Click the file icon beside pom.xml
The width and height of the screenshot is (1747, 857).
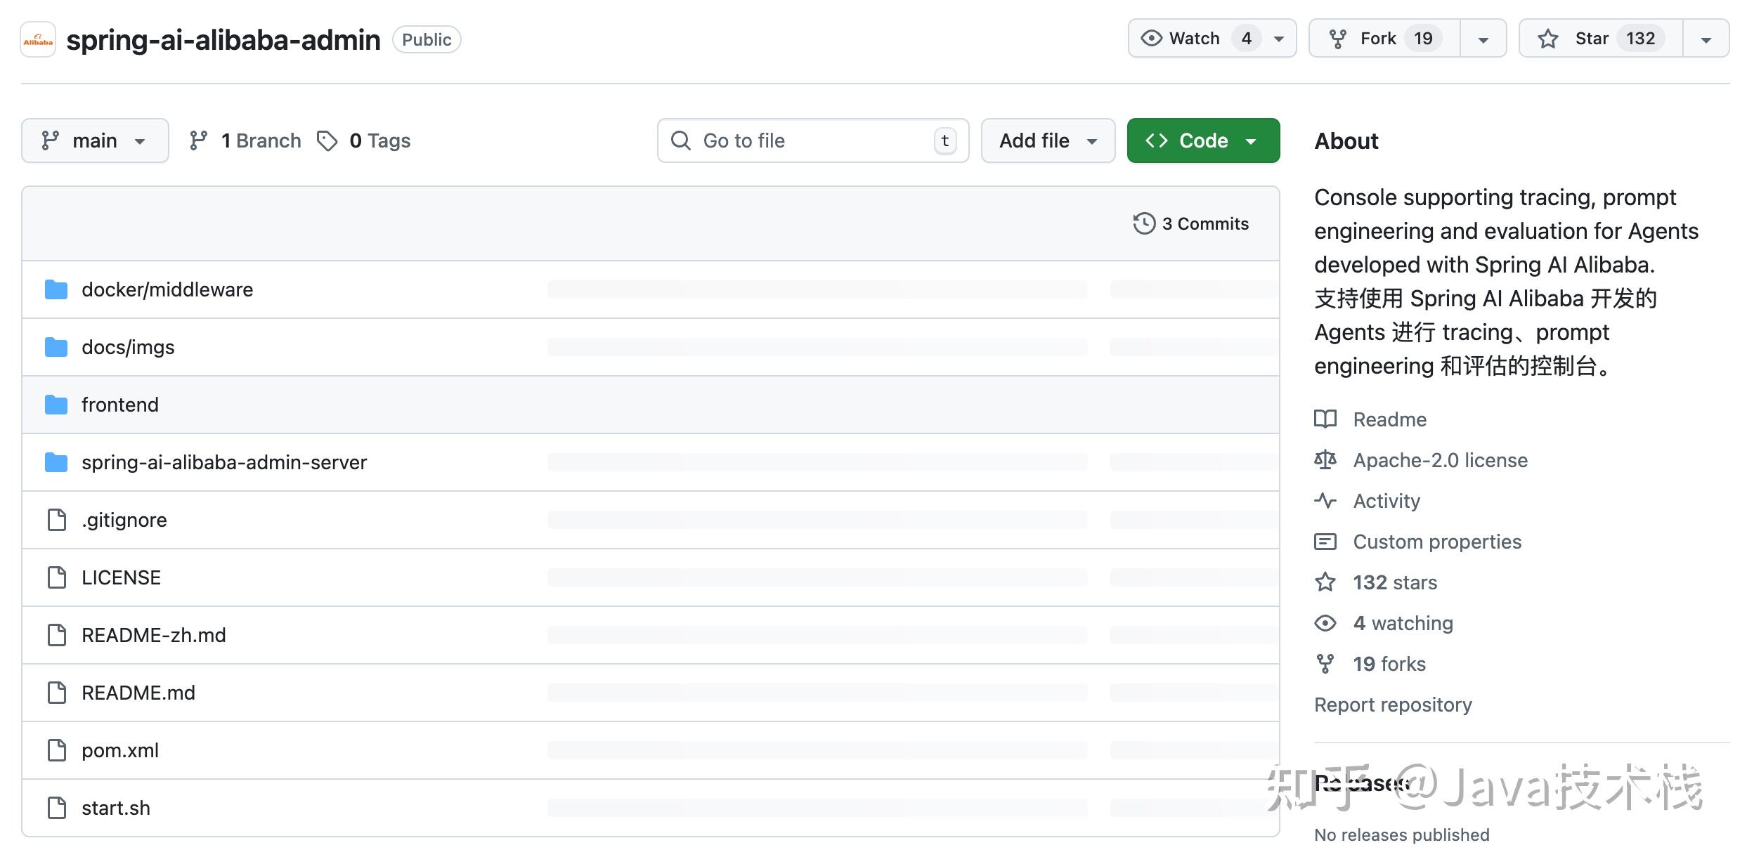pos(56,750)
